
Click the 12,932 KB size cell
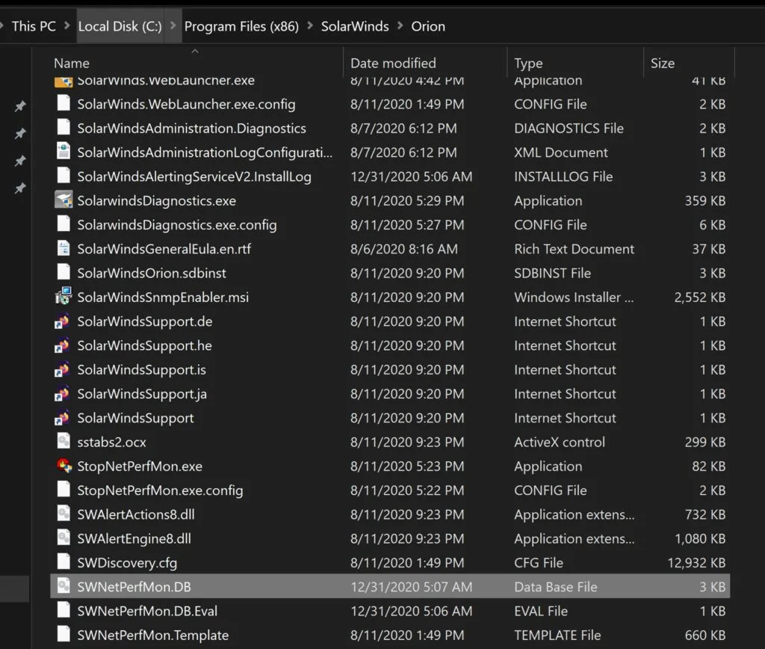(696, 563)
